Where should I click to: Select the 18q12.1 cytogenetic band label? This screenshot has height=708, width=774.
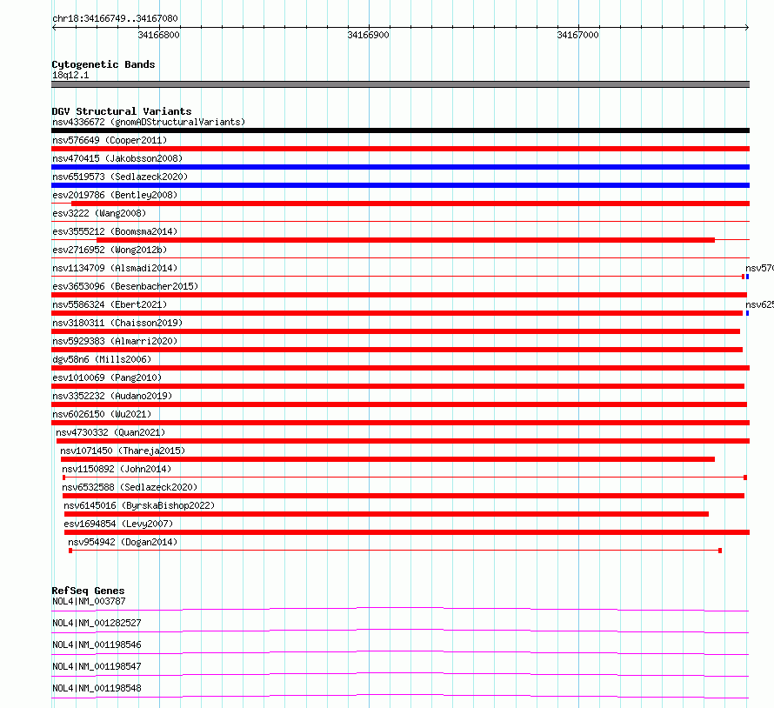coord(70,75)
